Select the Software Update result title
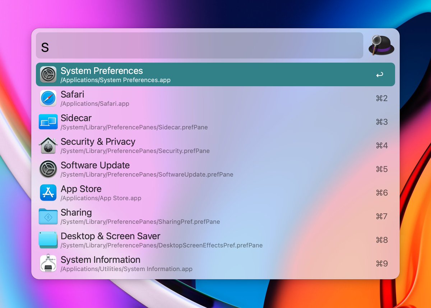 point(95,165)
